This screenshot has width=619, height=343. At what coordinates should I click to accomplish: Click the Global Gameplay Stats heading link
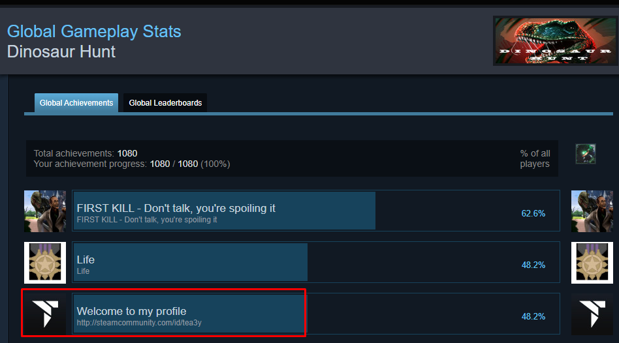[x=94, y=31]
